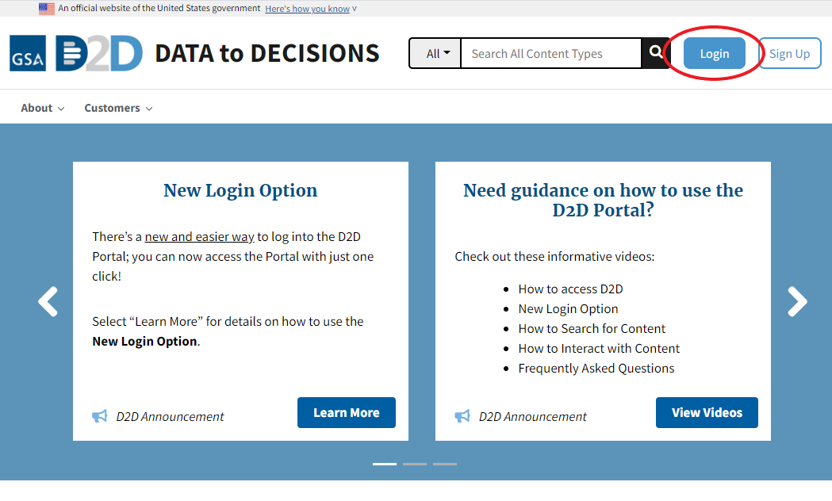
Task: Open the All content type dropdown
Action: pyautogui.click(x=437, y=54)
